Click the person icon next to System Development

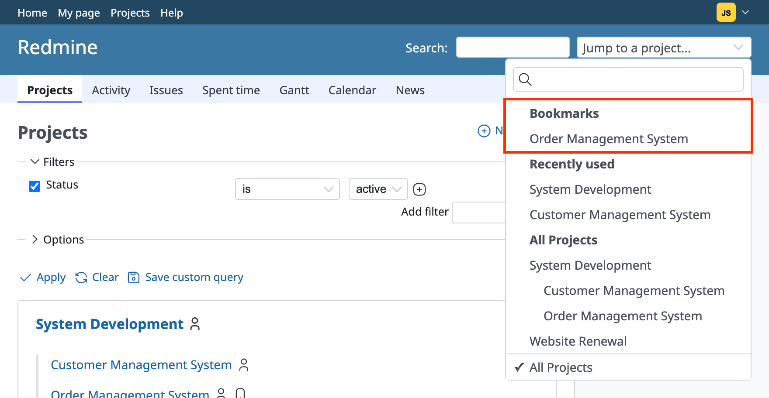tap(195, 324)
